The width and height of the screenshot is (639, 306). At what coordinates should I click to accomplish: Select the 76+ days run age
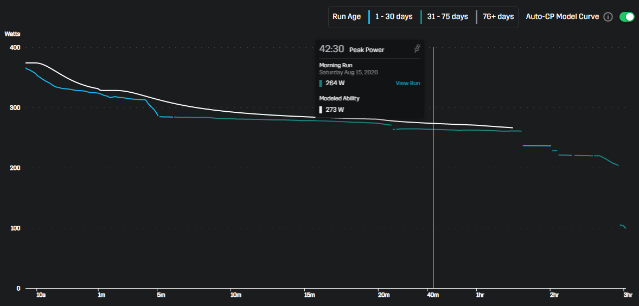coord(498,17)
